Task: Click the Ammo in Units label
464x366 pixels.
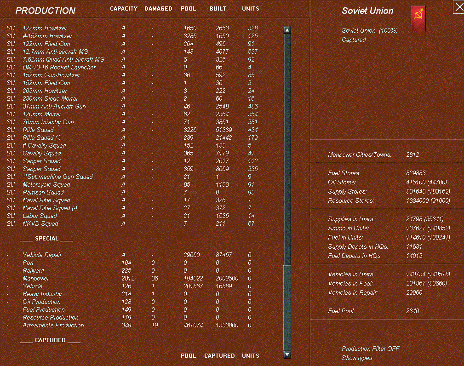Action: 348,228
